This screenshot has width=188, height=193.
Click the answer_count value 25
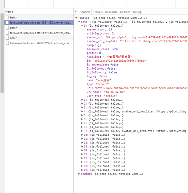pos(110,29)
